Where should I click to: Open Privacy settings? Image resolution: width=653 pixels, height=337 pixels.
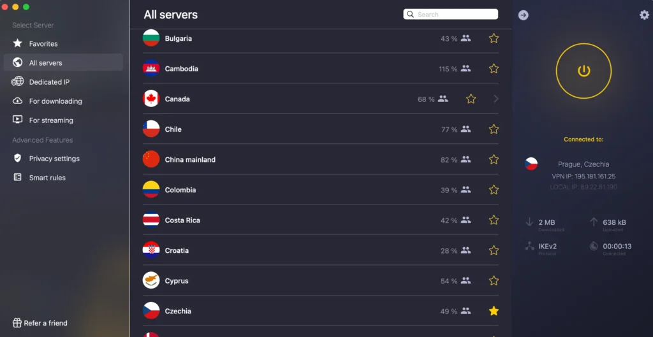coord(54,159)
